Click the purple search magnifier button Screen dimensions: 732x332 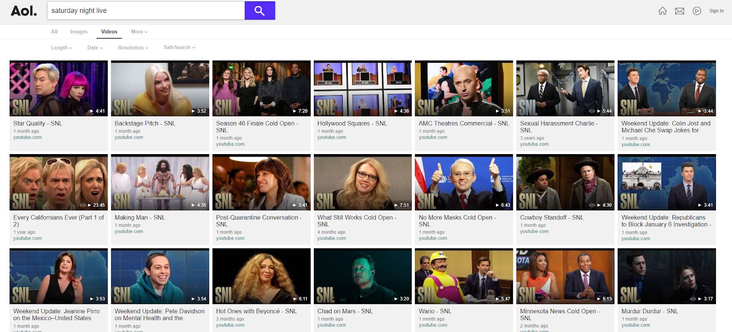pos(260,11)
